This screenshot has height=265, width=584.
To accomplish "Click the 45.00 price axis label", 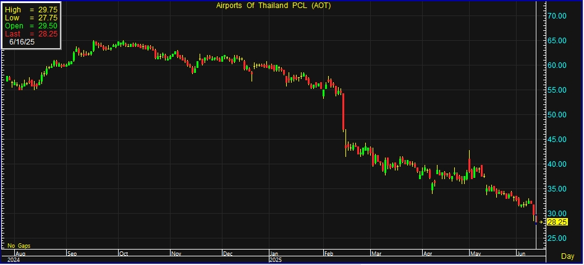I will tap(557, 139).
